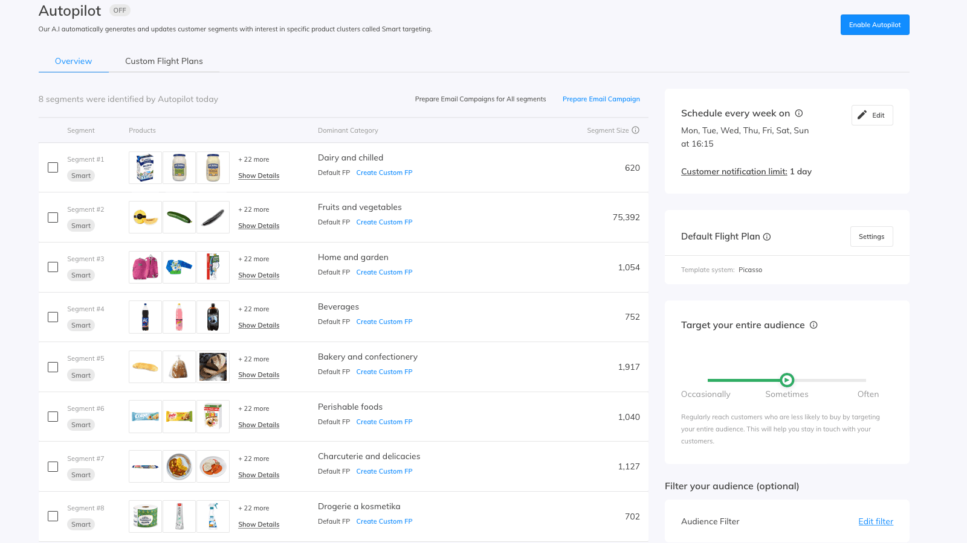Open the Edit pencil in Schedule panel
The height and width of the screenshot is (543, 967).
point(872,115)
